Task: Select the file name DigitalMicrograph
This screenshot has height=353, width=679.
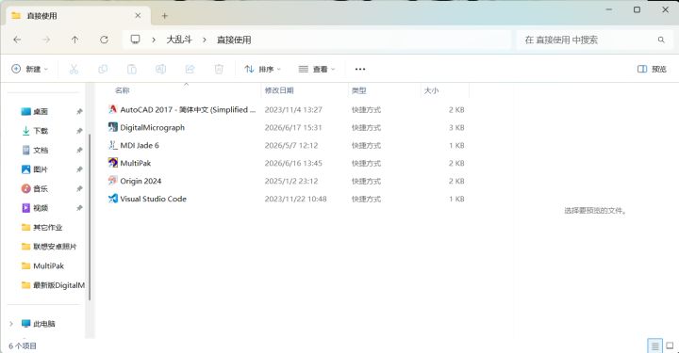Action: pos(153,127)
